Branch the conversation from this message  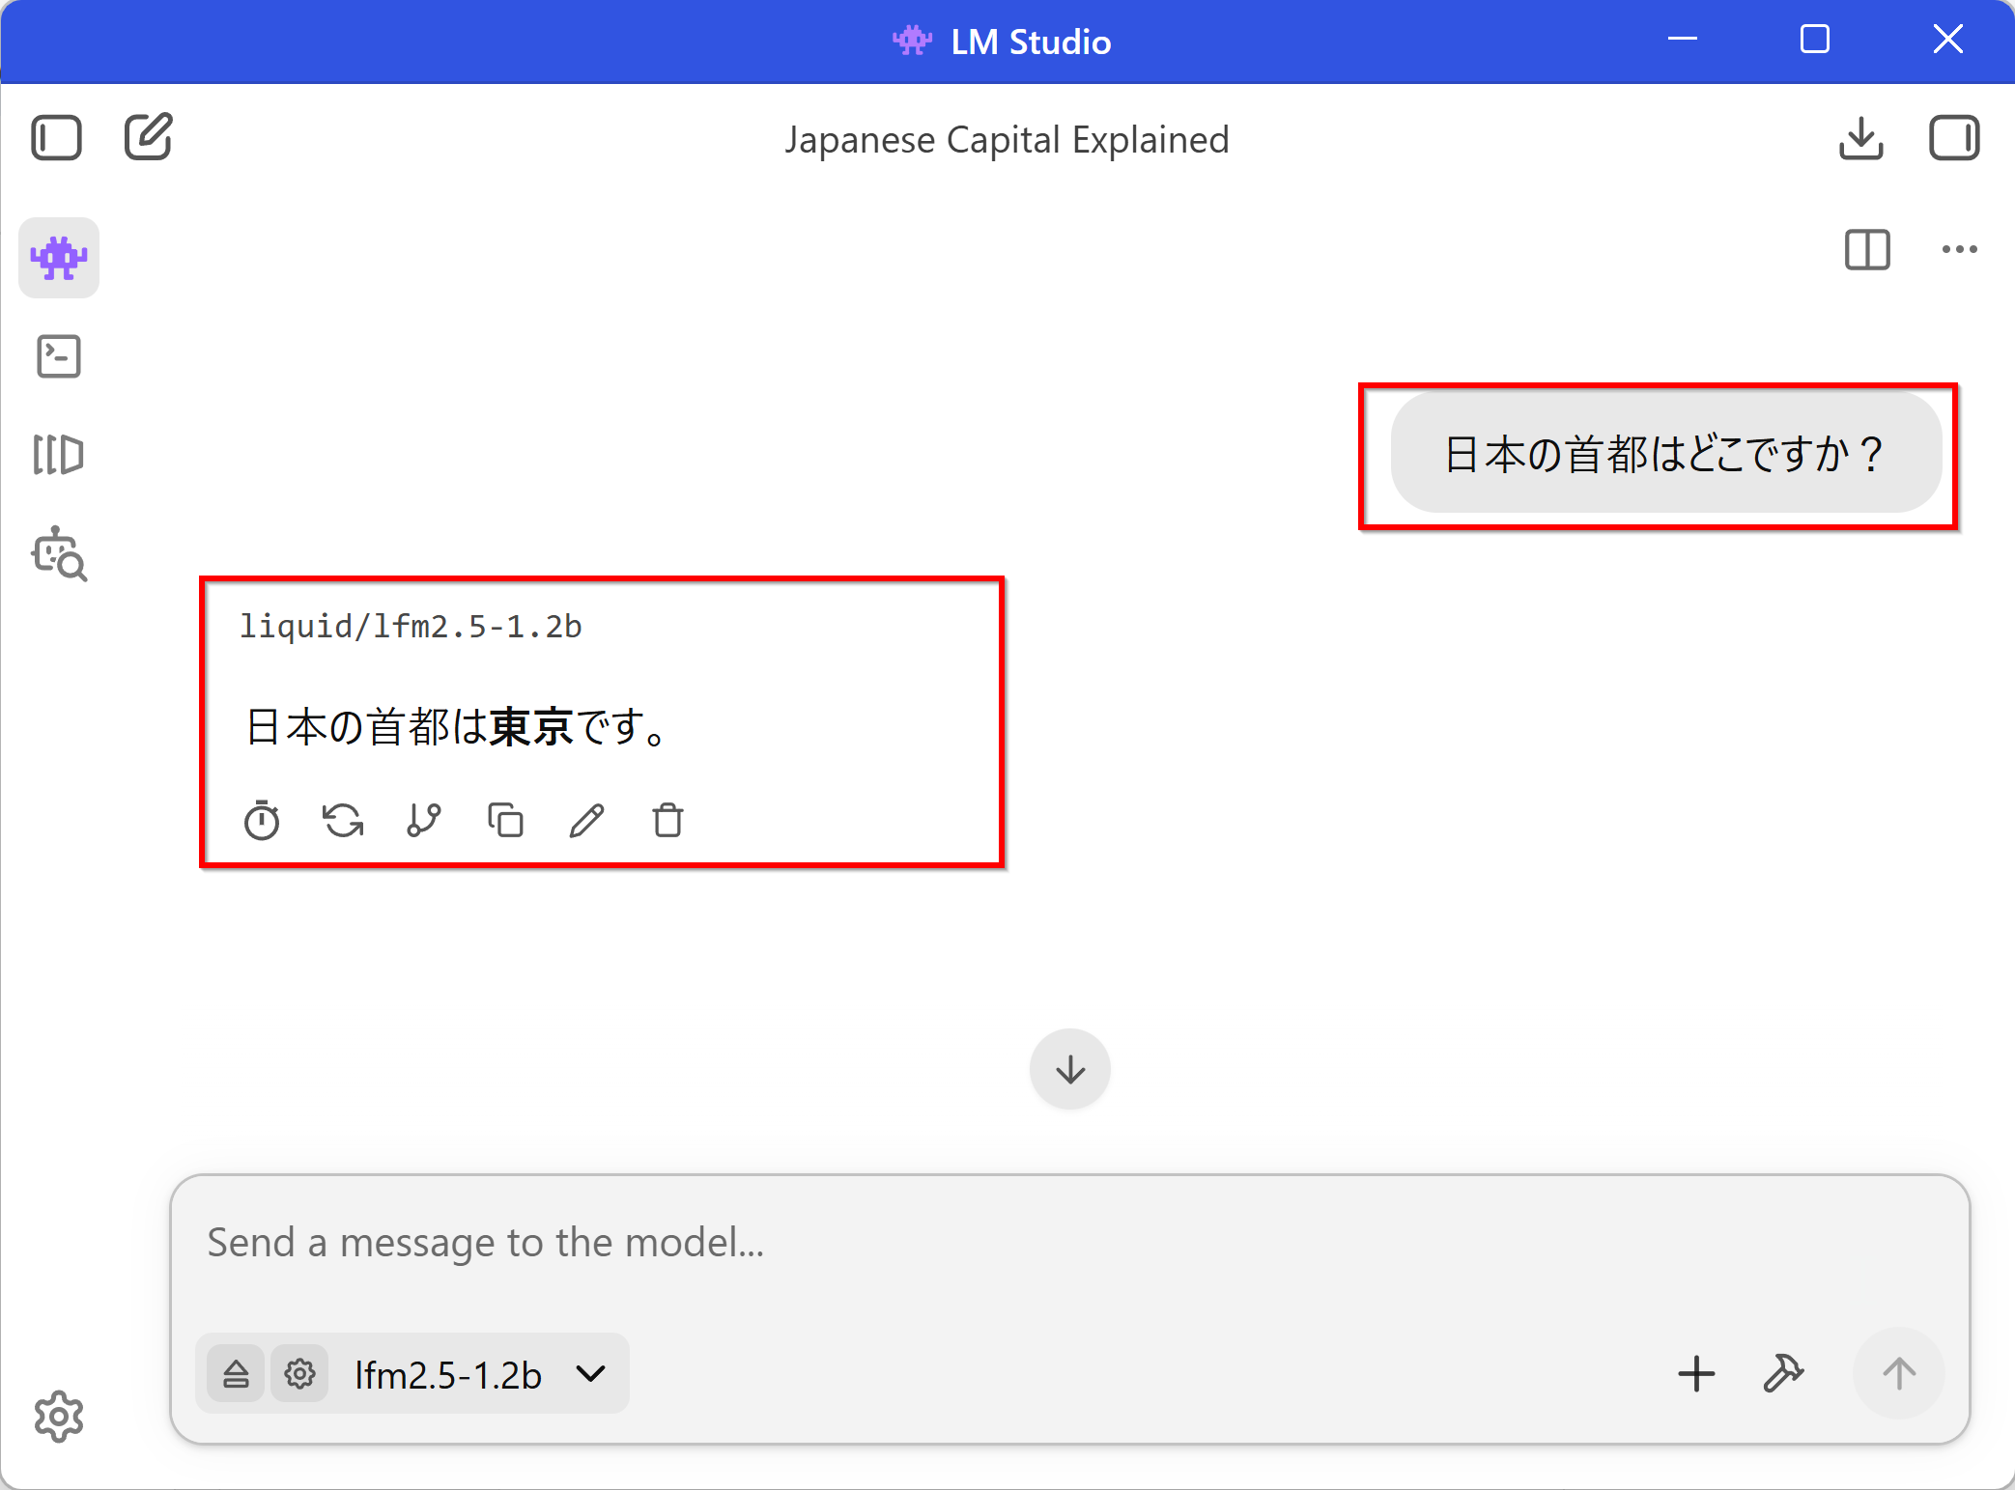423,821
